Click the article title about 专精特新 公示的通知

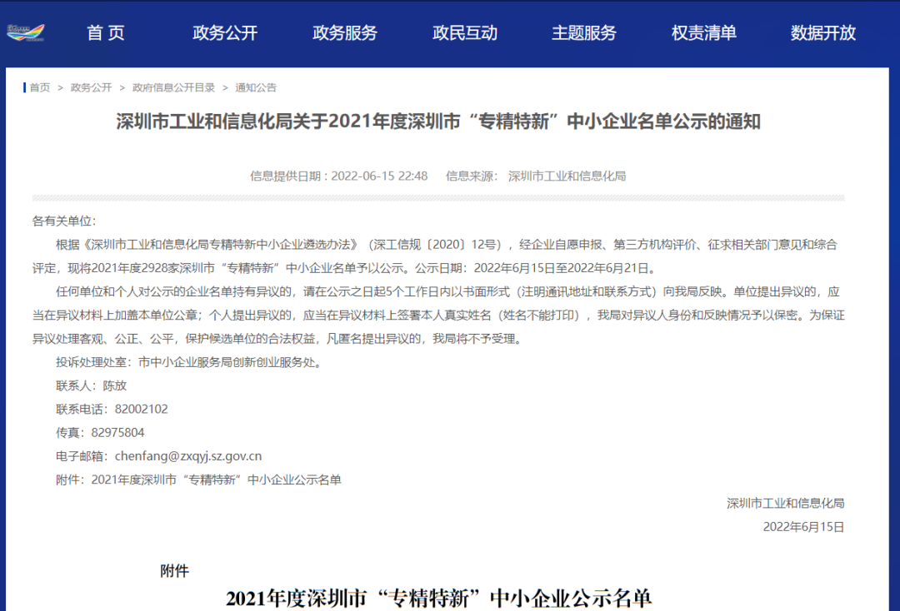coord(438,122)
